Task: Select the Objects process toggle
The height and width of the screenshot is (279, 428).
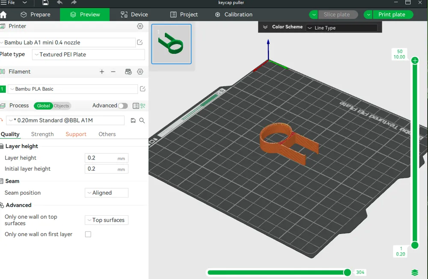Action: (x=61, y=106)
